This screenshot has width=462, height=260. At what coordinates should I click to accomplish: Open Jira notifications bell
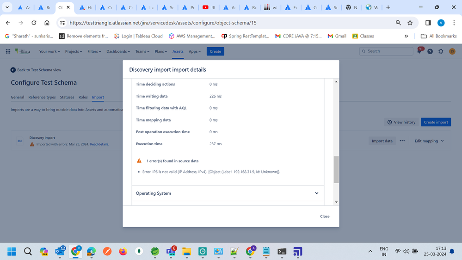419,51
